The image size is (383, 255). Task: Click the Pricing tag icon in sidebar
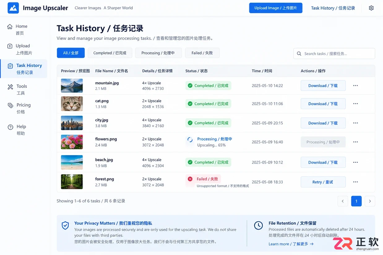[x=11, y=105]
